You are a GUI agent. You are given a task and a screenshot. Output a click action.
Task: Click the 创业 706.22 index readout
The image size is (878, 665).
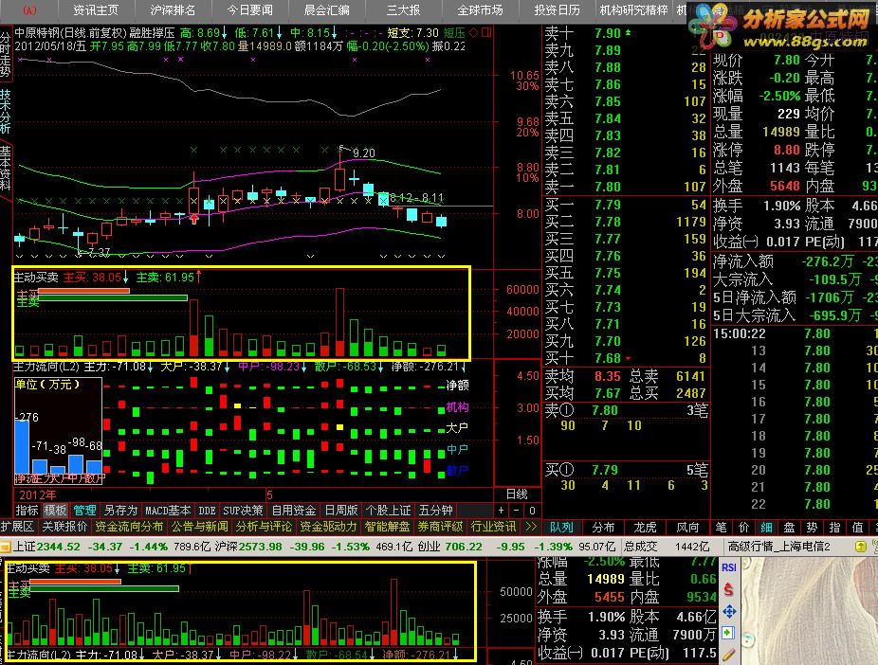pyautogui.click(x=449, y=547)
